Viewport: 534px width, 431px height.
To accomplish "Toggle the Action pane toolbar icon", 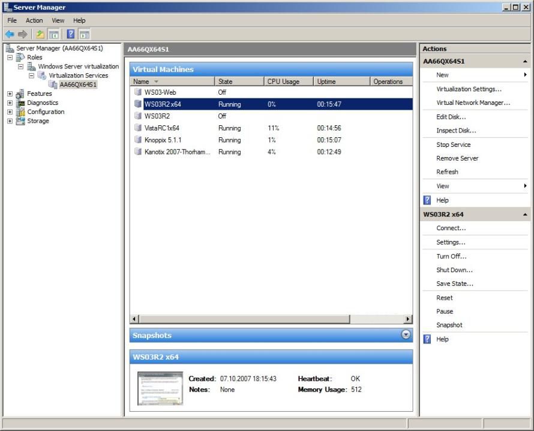I will (x=84, y=34).
